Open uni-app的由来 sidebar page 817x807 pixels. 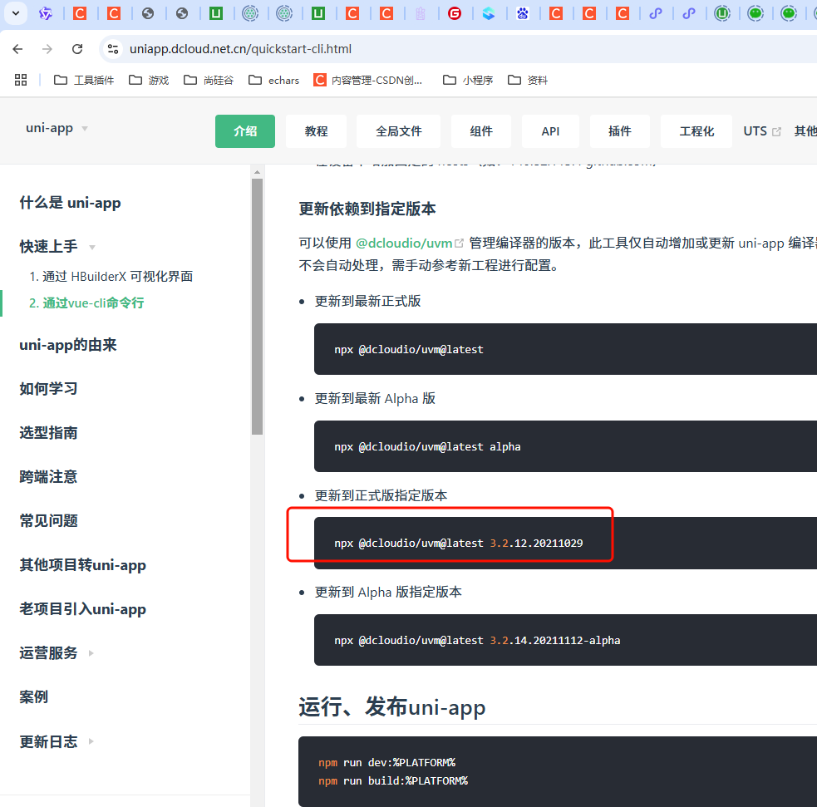67,345
